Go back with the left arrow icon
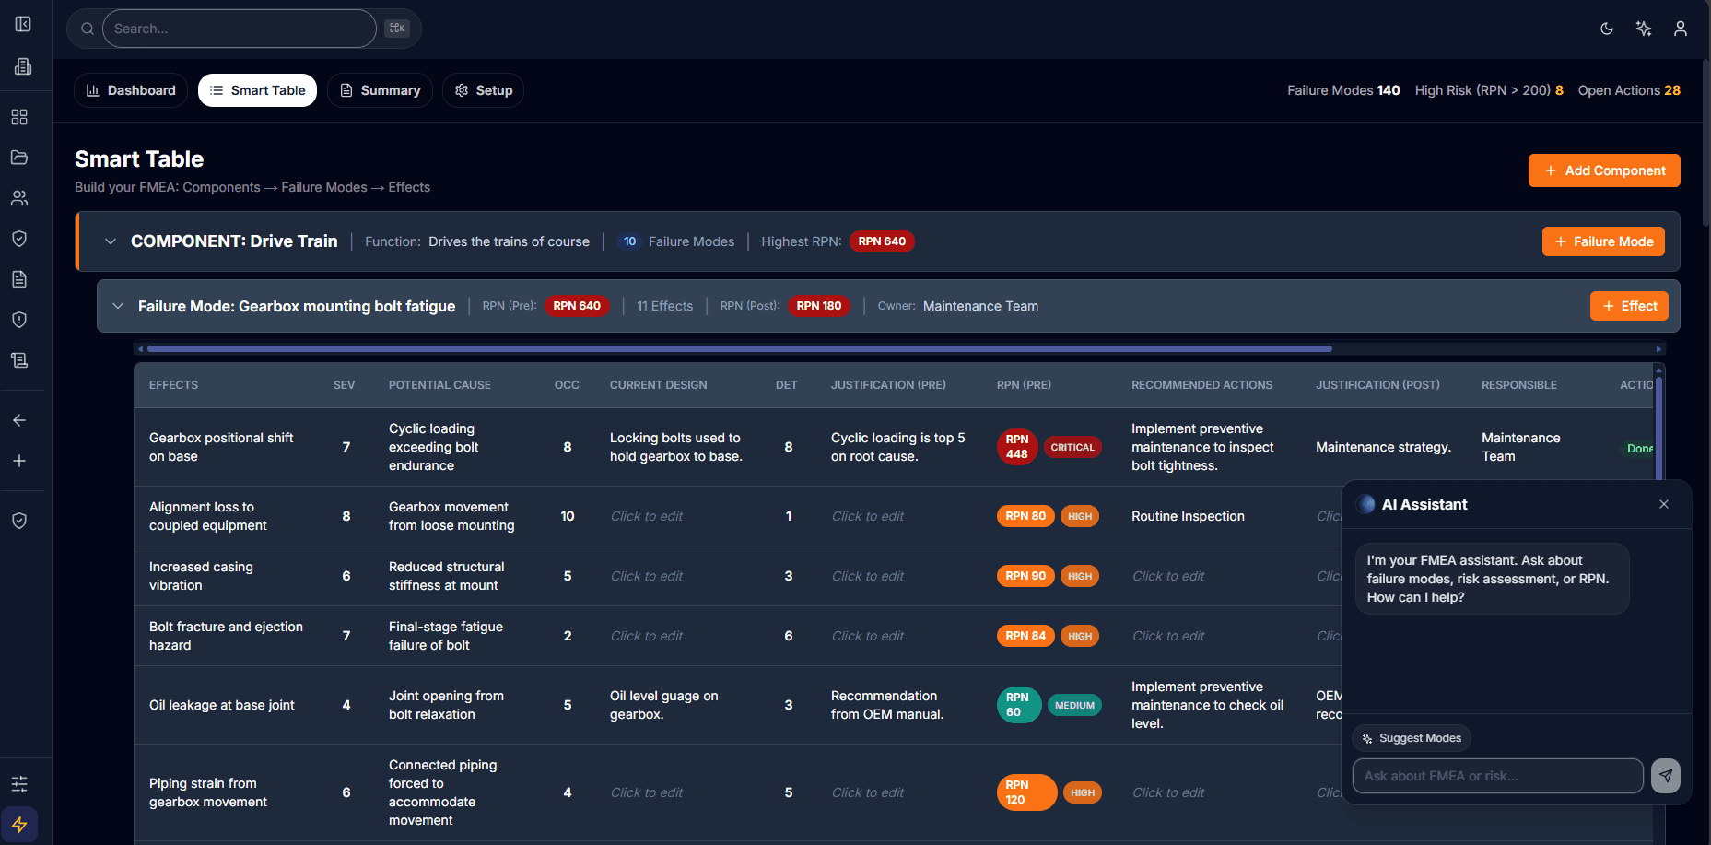 [x=19, y=420]
